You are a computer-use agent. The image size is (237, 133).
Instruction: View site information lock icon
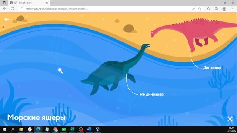22,9
